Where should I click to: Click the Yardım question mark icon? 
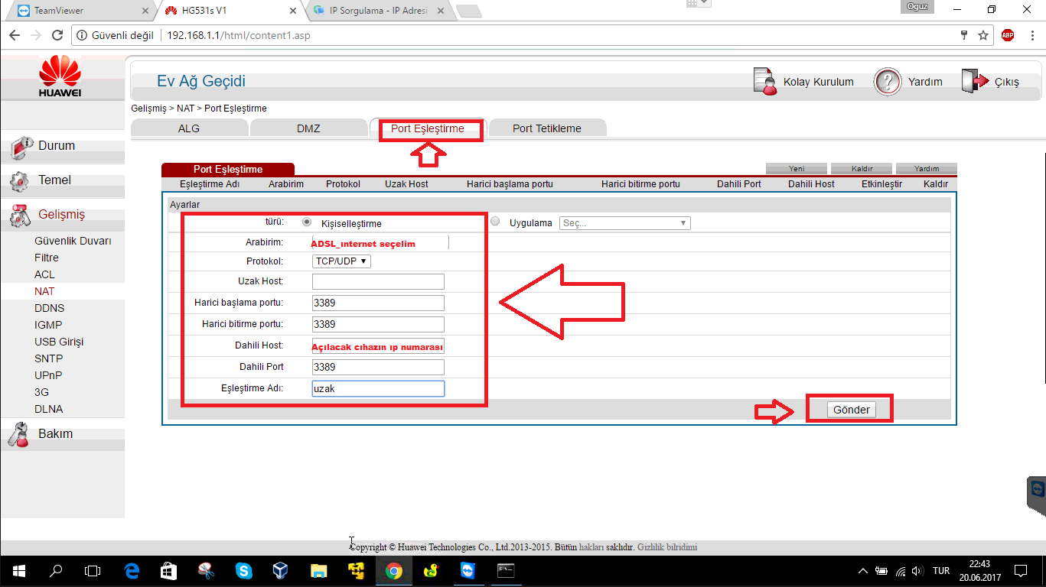888,82
